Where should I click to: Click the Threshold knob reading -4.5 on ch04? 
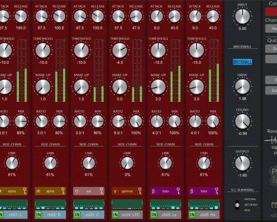tap(120, 51)
